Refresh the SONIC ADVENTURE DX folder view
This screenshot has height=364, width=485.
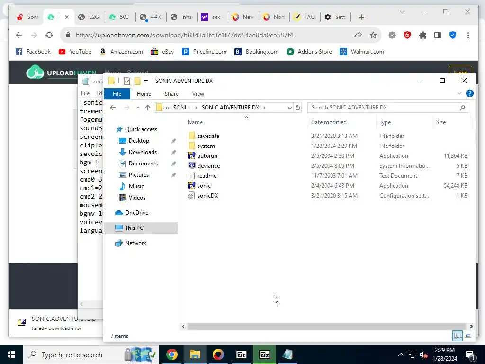(297, 108)
